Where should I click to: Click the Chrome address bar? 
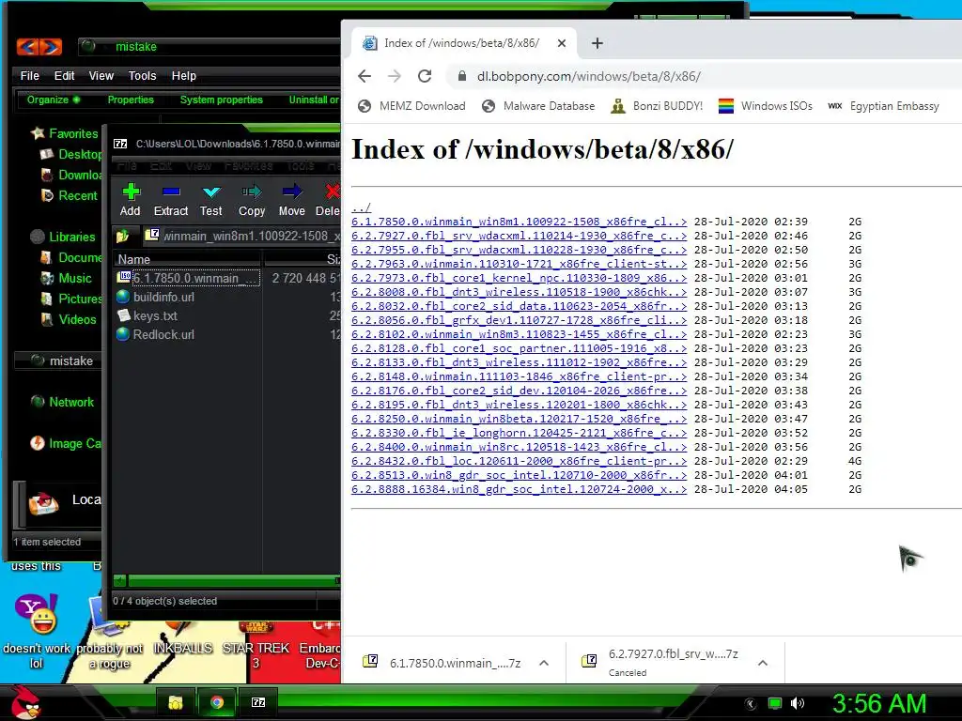(706, 76)
